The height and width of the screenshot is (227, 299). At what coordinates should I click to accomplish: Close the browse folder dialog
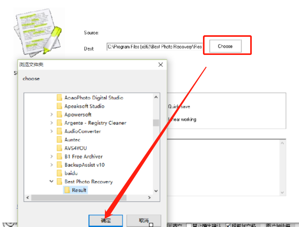coord(160,65)
